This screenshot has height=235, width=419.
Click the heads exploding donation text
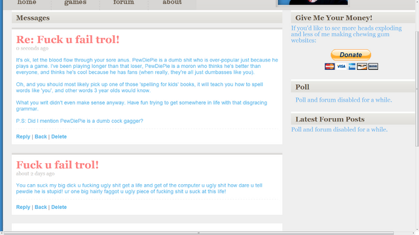pos(346,34)
